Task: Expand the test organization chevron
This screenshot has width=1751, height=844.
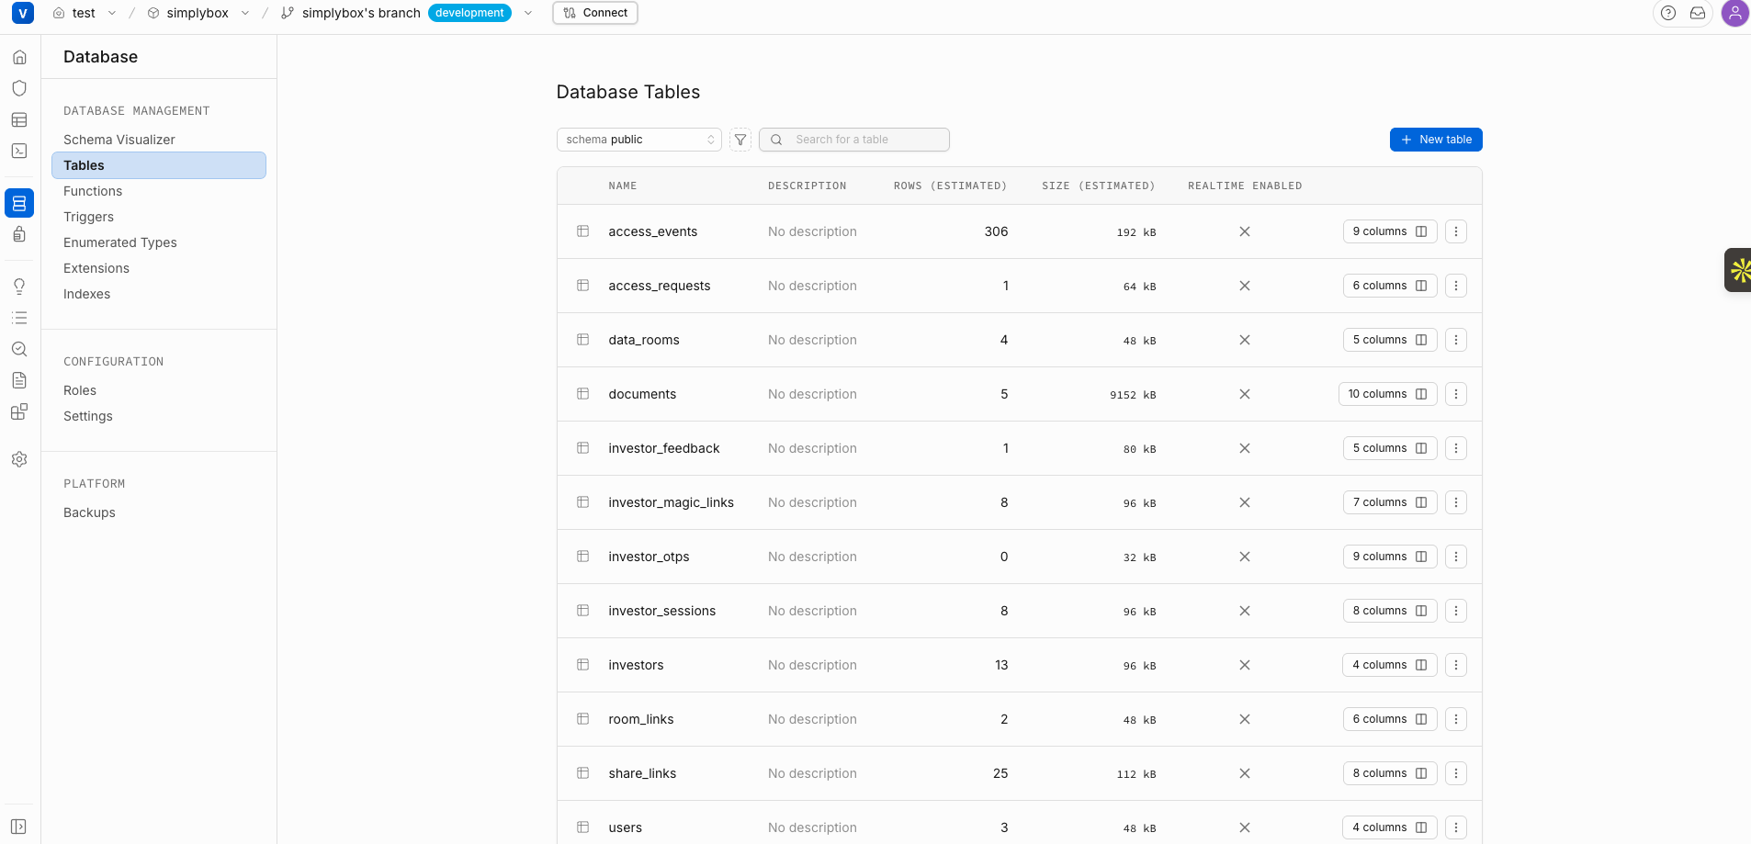Action: (112, 13)
